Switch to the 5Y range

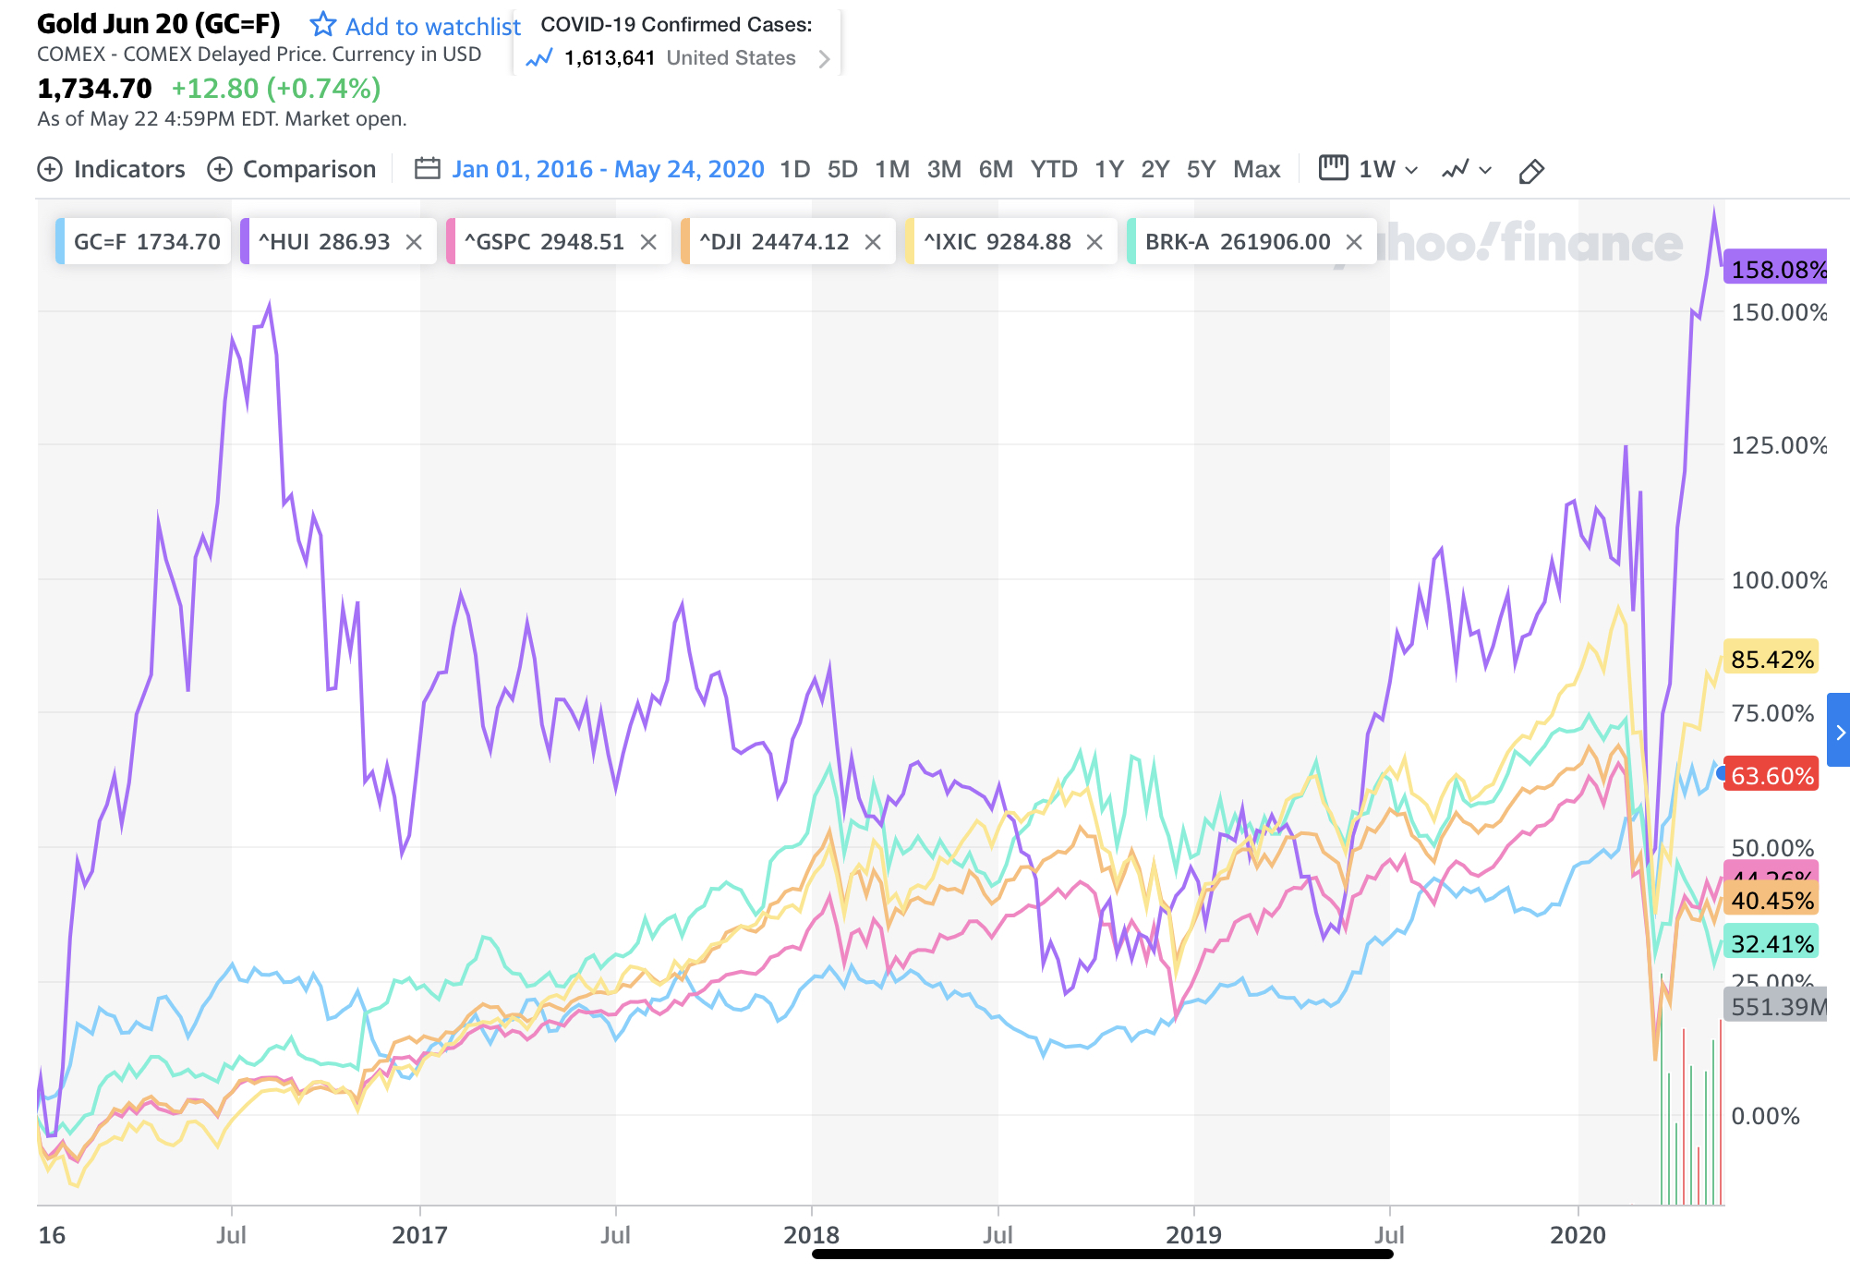pyautogui.click(x=1201, y=170)
